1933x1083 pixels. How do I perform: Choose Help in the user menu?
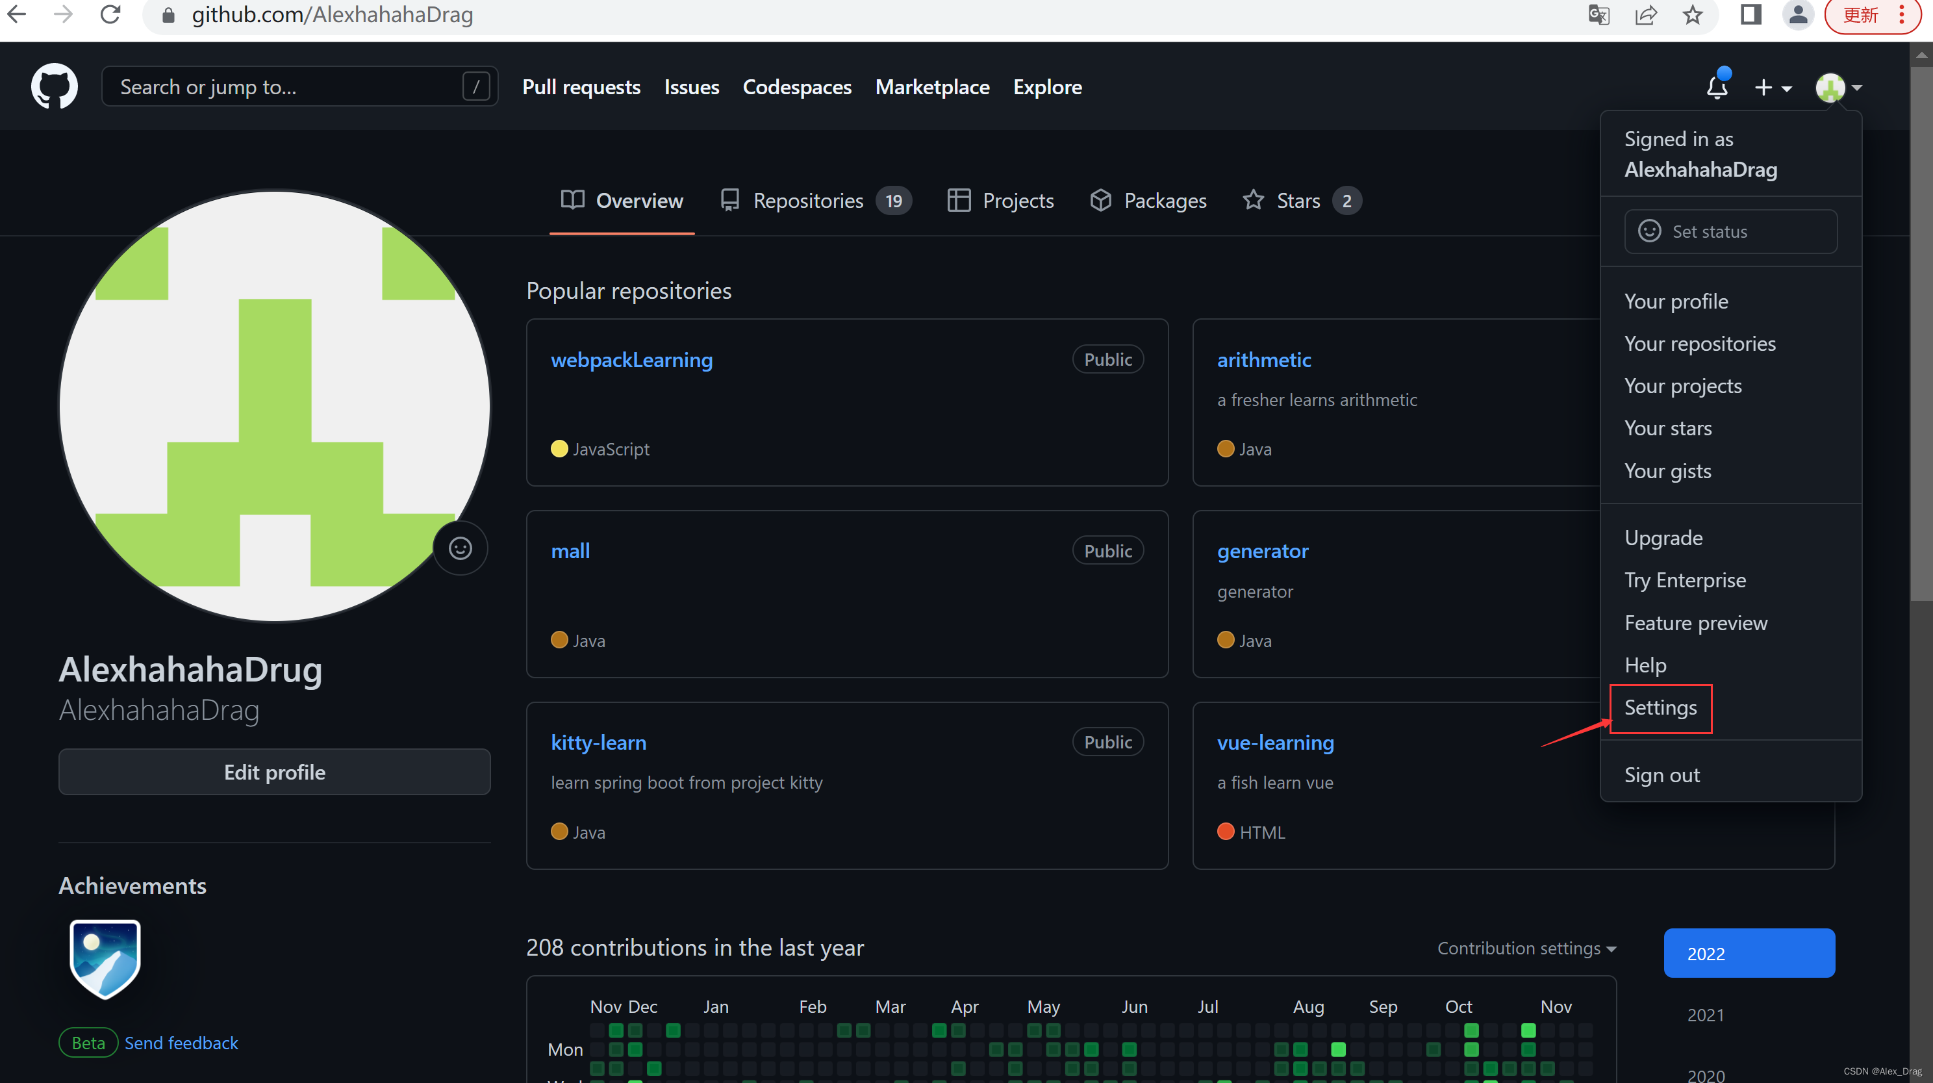pyautogui.click(x=1646, y=666)
